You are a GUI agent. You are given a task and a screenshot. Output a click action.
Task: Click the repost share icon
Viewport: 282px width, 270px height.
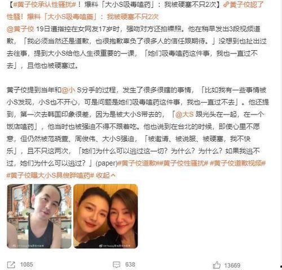coord(11,265)
